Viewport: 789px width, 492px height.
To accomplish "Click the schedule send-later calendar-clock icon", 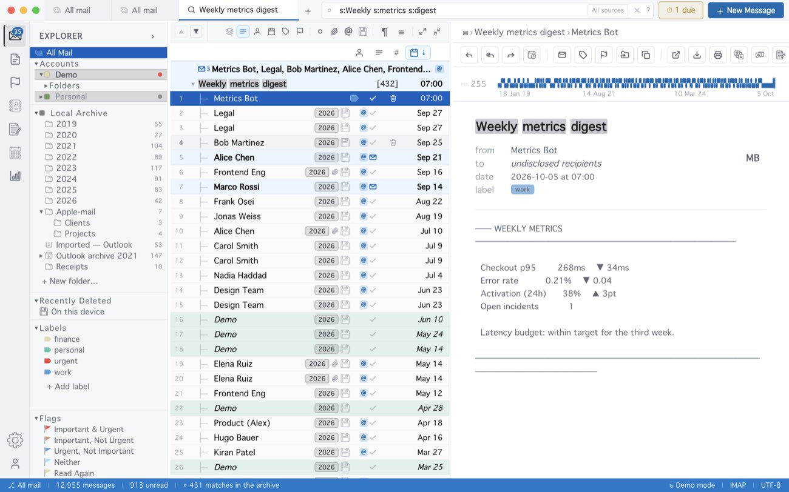I will pyautogui.click(x=532, y=55).
